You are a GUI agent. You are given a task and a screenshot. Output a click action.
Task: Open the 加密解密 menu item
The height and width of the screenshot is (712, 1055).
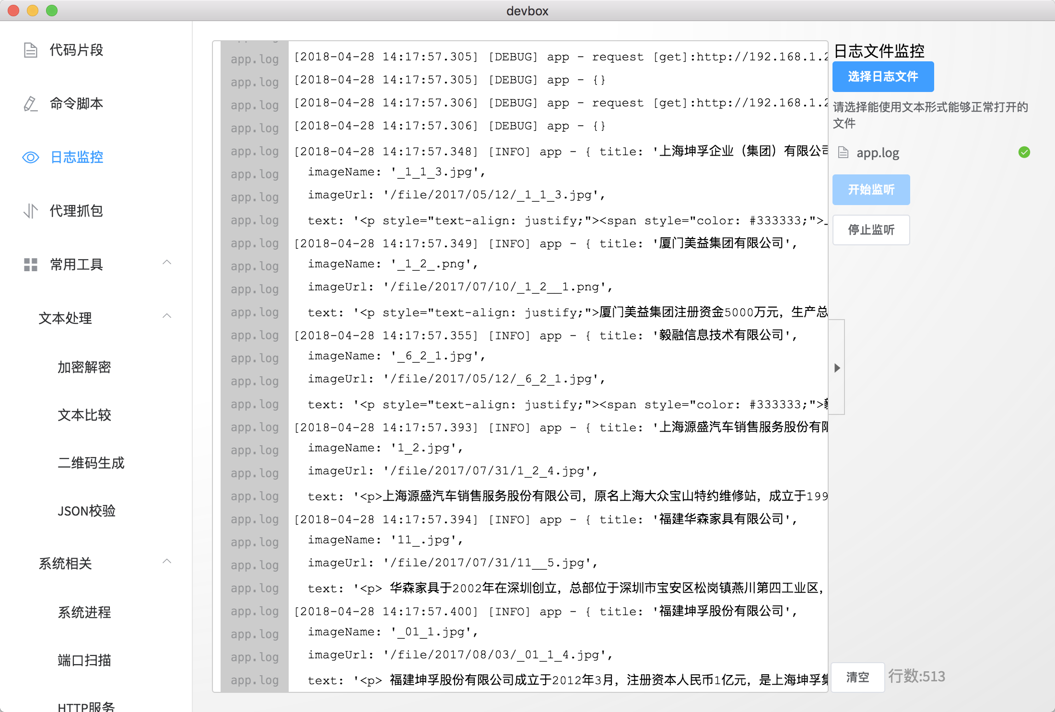84,367
